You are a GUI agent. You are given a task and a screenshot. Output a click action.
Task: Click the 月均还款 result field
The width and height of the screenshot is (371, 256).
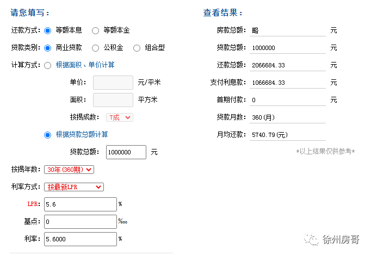point(287,135)
